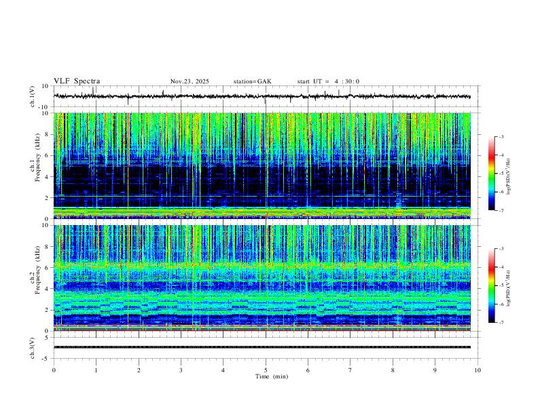538x415 pixels.
Task: Click the ch.2 PSD color bar
Action: click(x=492, y=285)
